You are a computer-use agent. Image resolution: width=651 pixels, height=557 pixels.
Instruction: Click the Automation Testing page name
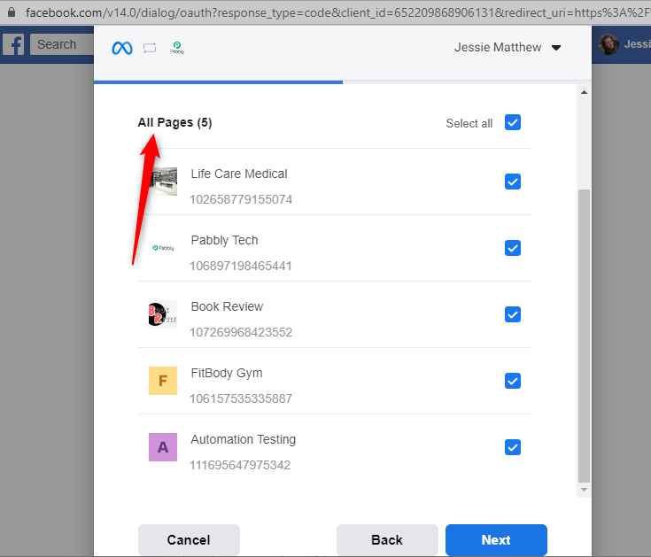[244, 439]
